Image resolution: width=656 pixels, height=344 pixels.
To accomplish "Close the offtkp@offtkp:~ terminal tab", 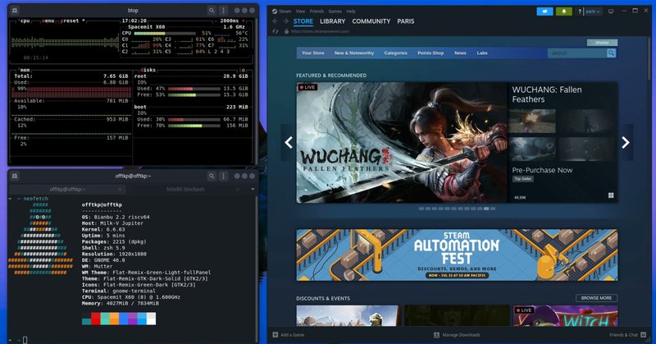I will (120, 190).
